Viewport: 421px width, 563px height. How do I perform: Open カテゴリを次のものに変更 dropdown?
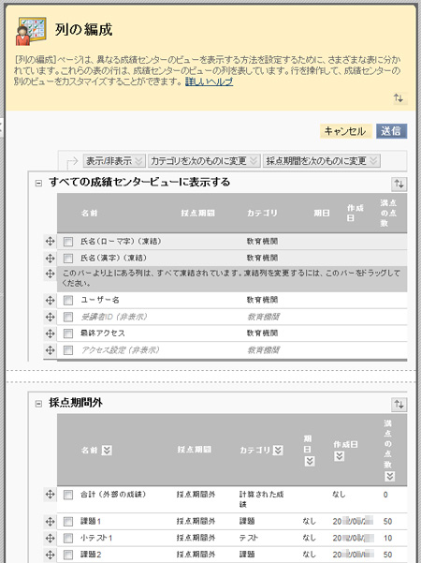point(204,160)
